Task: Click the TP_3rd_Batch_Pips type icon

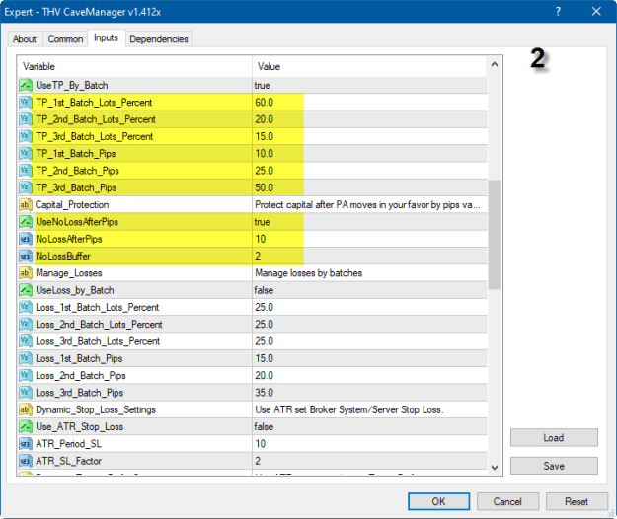Action: (x=26, y=187)
